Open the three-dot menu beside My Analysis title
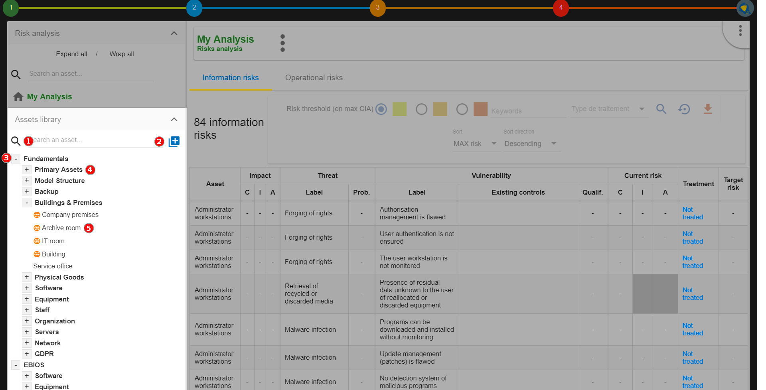Screen dimensions: 766x390 pyautogui.click(x=282, y=43)
